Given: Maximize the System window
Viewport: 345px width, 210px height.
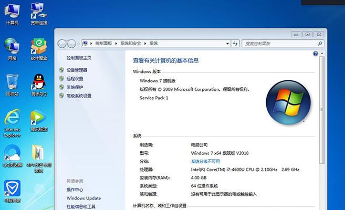Looking at the screenshot, I should click(307, 34).
